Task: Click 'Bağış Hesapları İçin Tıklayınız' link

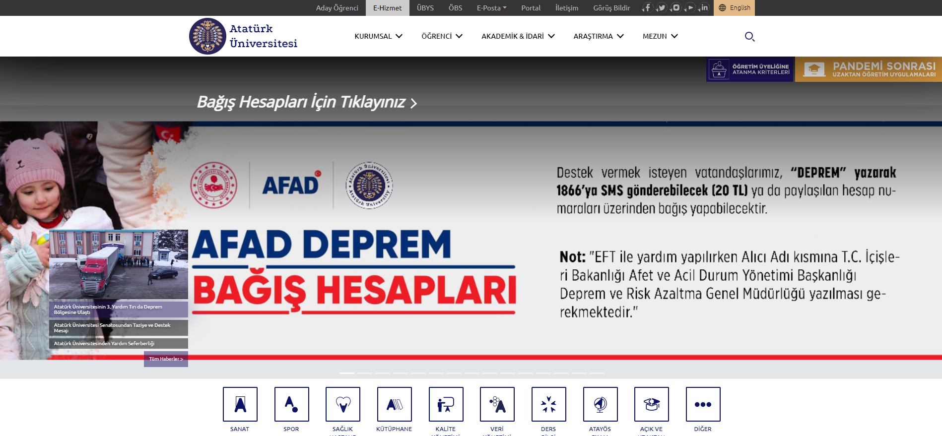Action: point(307,102)
